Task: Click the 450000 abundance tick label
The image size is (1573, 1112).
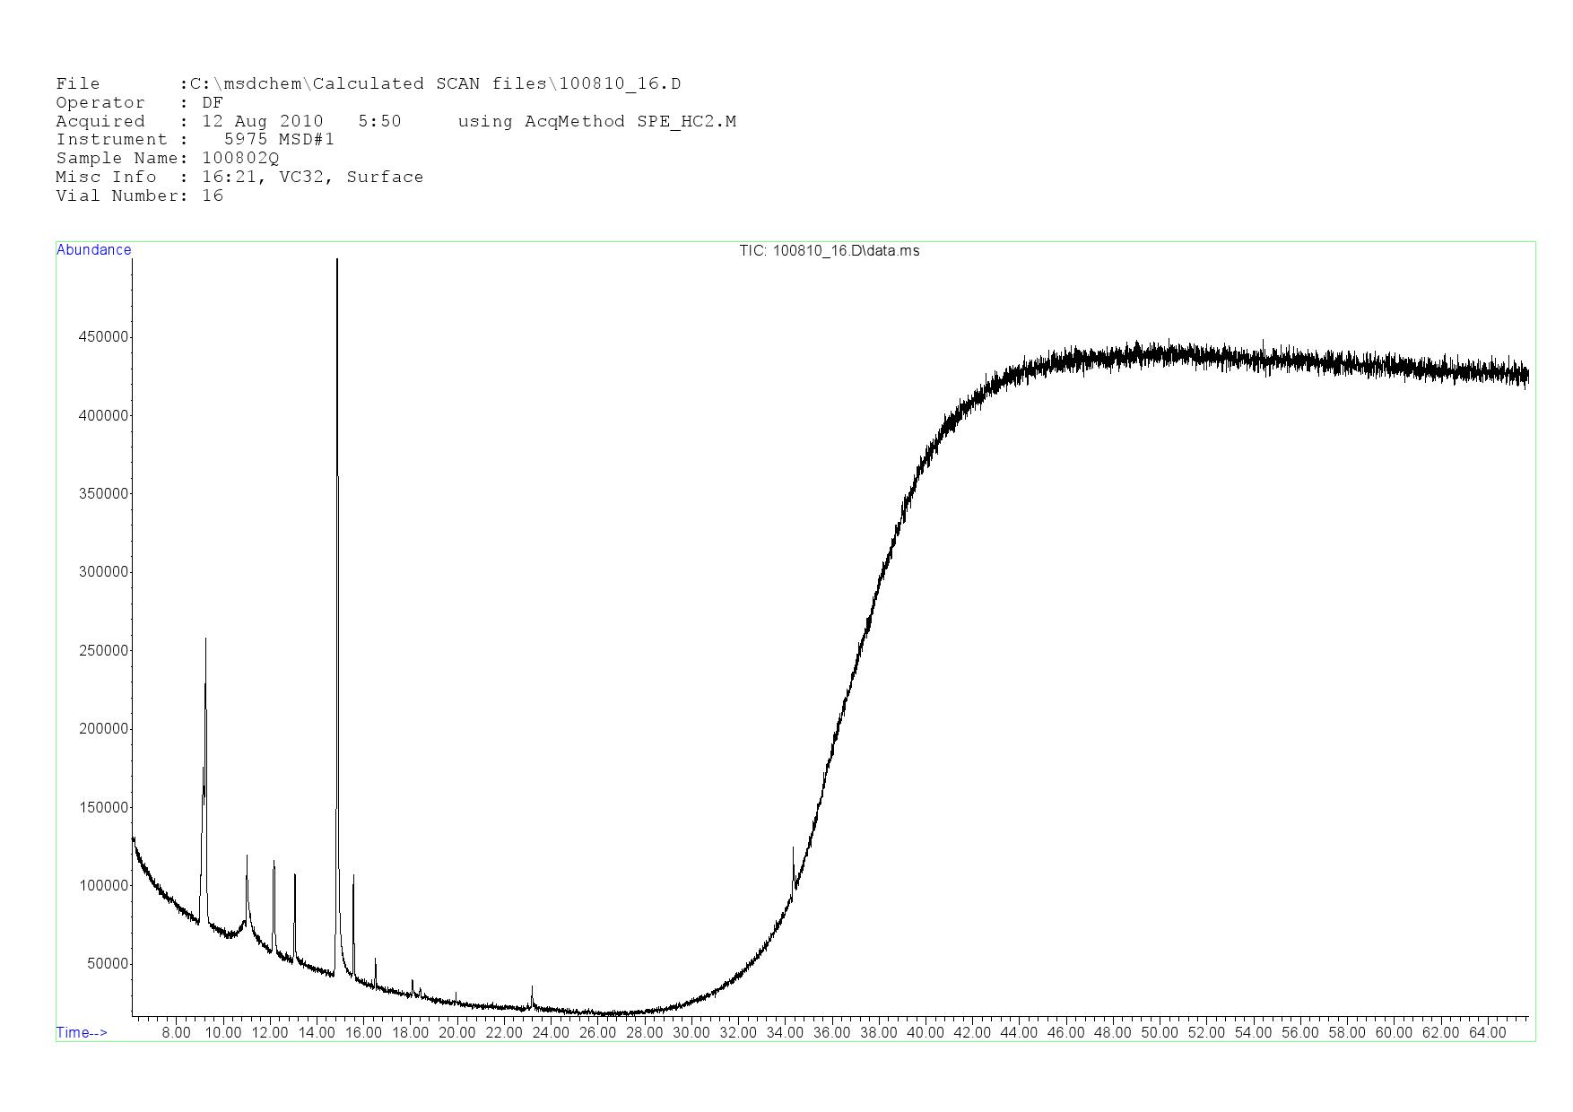Action: [x=104, y=337]
